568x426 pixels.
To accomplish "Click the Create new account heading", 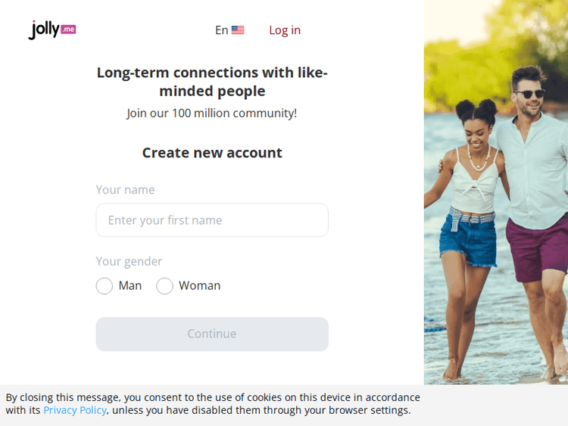I will click(212, 153).
